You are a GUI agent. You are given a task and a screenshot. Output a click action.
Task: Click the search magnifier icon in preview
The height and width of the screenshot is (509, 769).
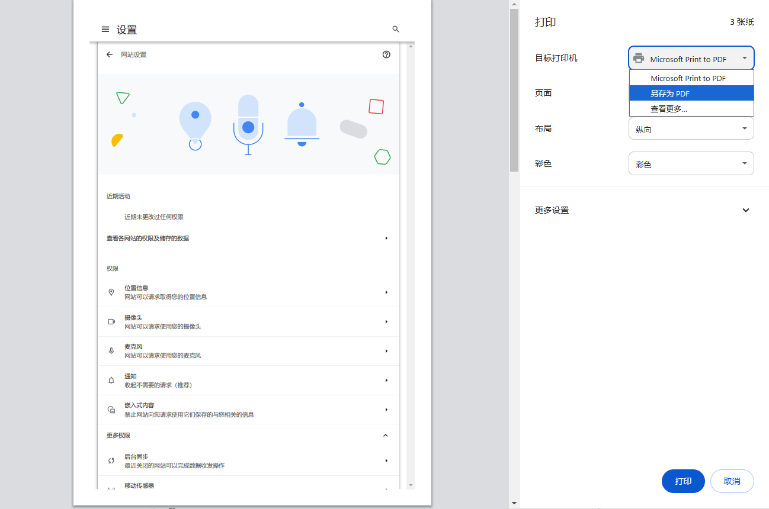(x=396, y=29)
